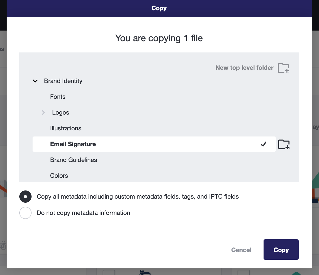The image size is (319, 275).
Task: Click the new top level folder icon
Action: 283,68
